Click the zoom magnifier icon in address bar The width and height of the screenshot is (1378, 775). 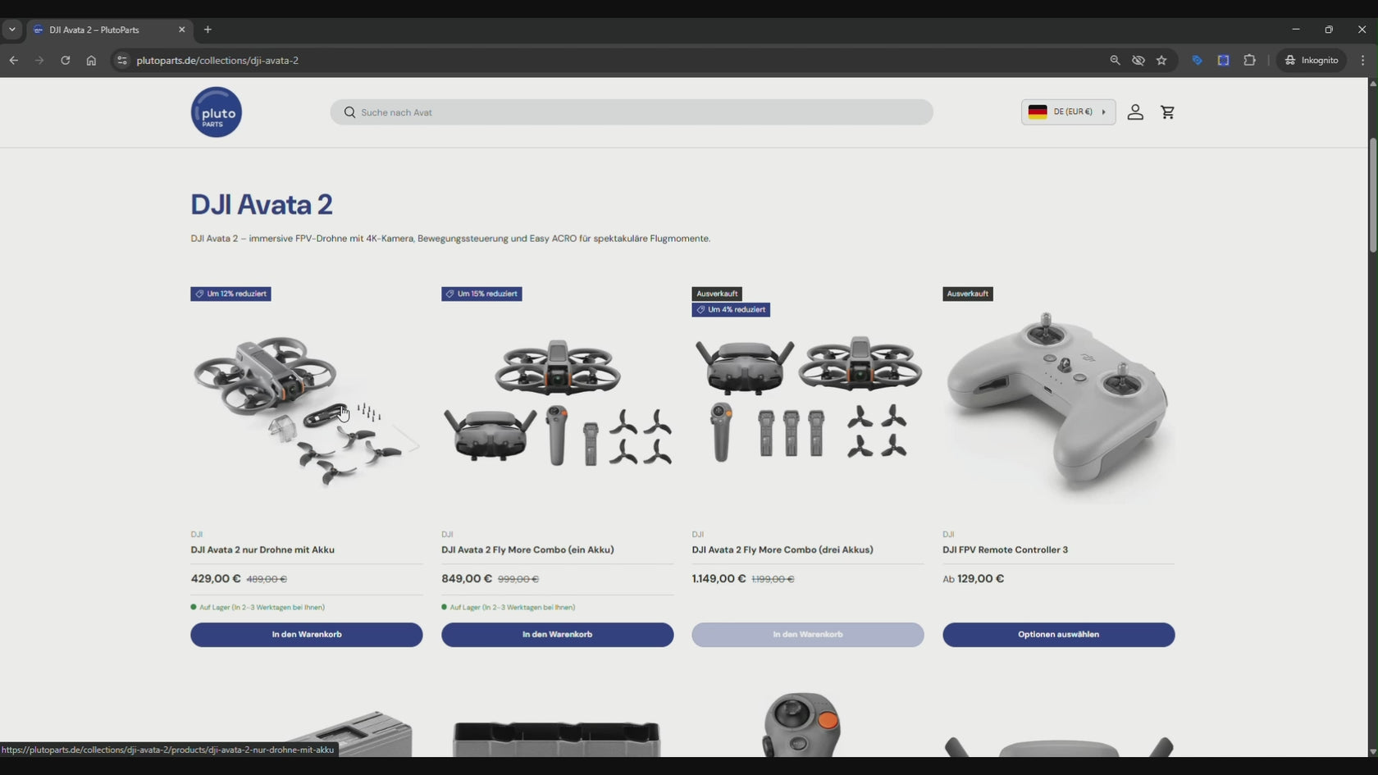pos(1115,61)
